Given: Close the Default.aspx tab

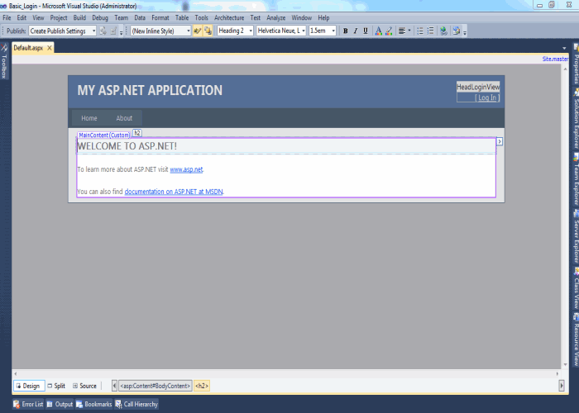Looking at the screenshot, I should tap(49, 48).
